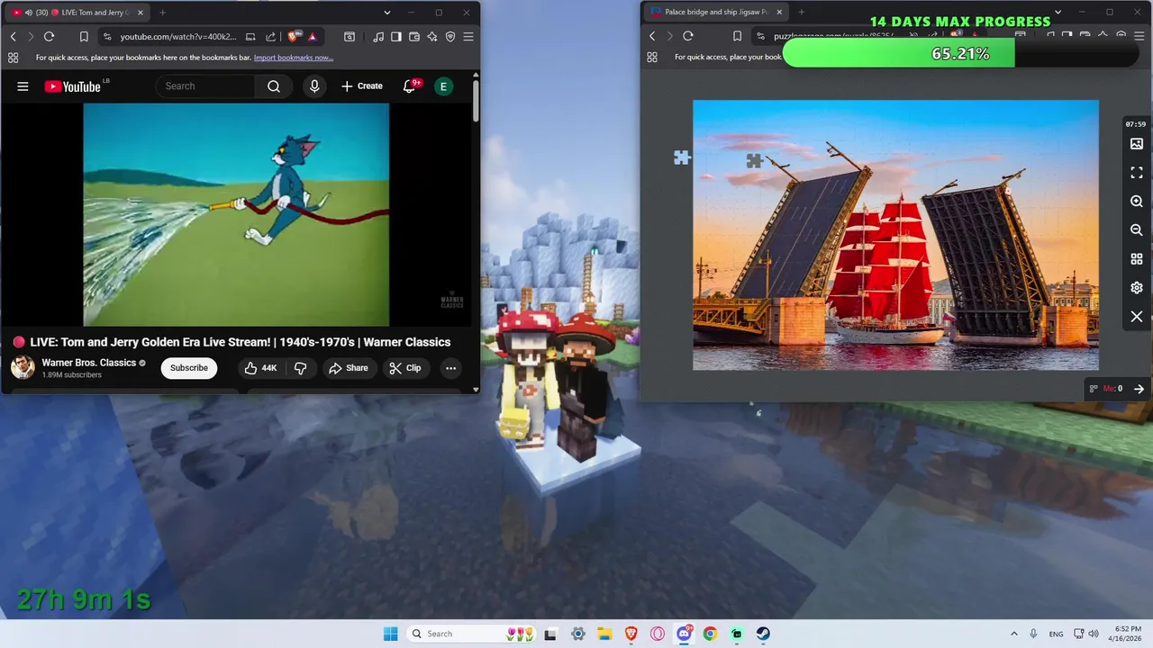Reload the YouTube page

49,37
